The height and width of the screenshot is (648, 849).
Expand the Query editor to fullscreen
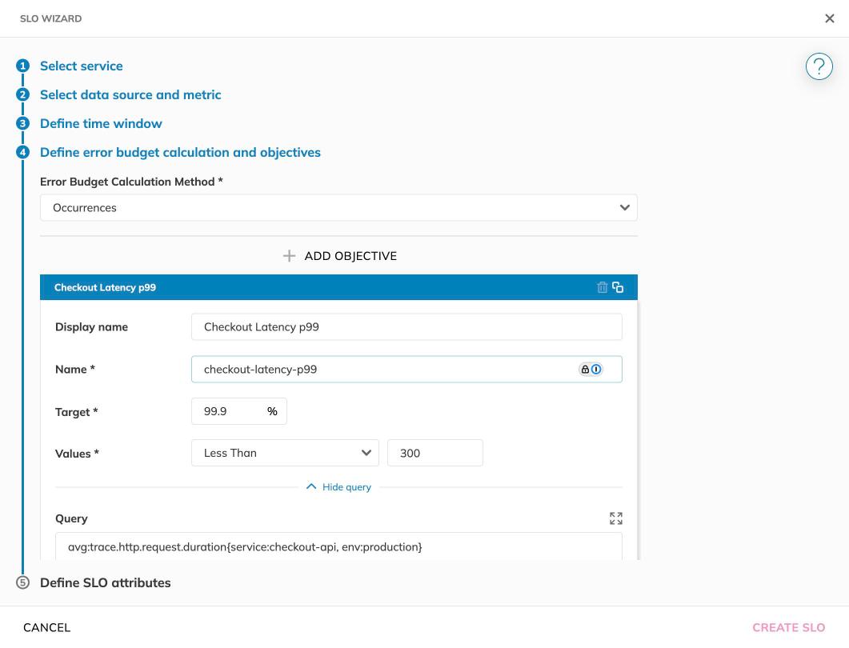point(615,518)
